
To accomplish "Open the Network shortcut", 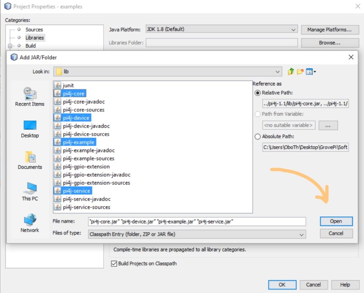I will click(30, 223).
